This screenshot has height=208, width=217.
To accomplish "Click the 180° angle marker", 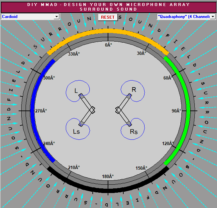I will coord(108,176).
